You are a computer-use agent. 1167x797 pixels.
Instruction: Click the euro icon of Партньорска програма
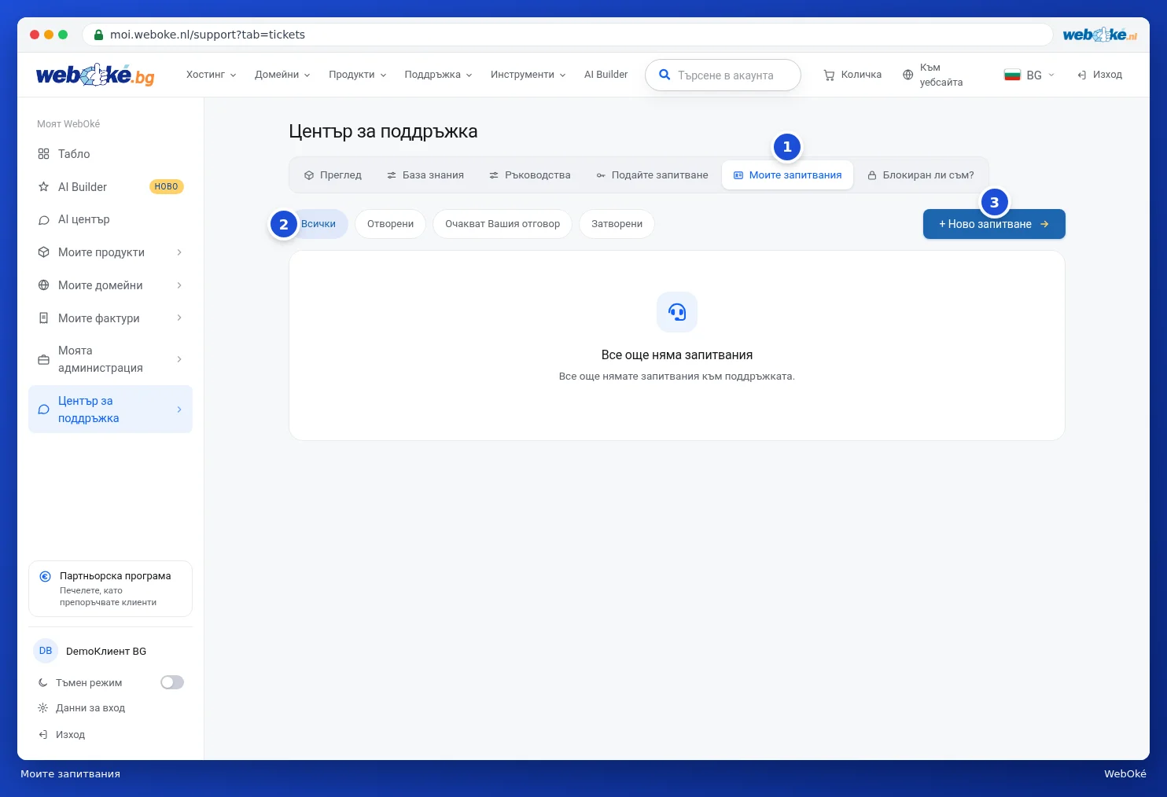46,576
